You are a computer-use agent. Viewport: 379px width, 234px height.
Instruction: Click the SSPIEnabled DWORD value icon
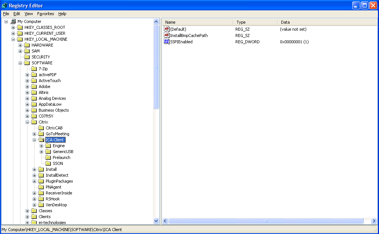click(x=167, y=41)
